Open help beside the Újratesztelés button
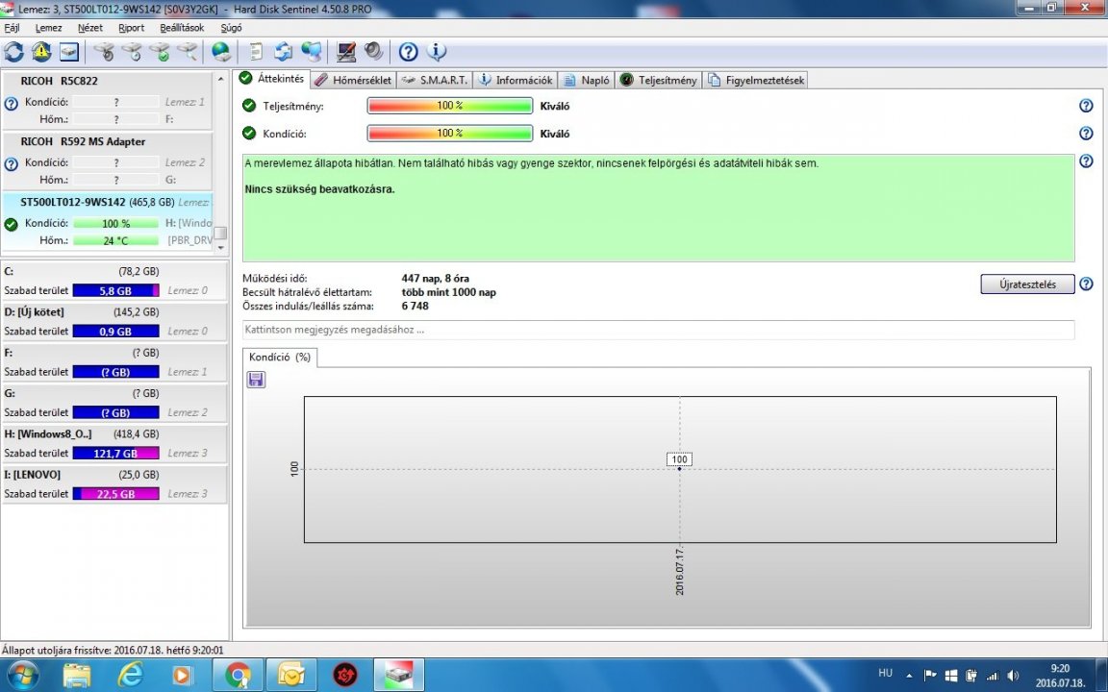The width and height of the screenshot is (1108, 692). 1086,284
